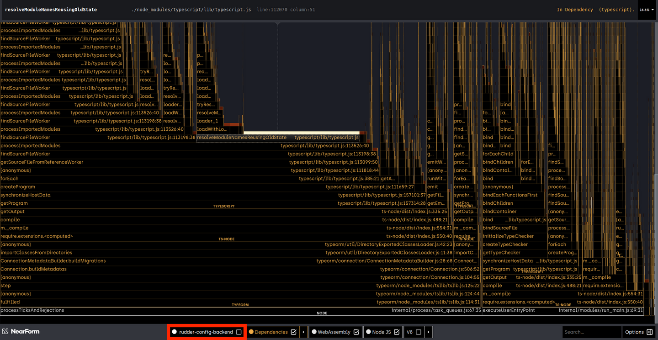Select the bindEachFunctionsFirst frame
Image resolution: width=658 pixels, height=340 pixels.
(515, 195)
